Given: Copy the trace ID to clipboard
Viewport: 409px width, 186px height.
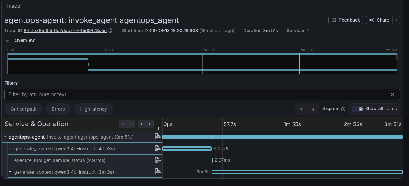Looking at the screenshot, I should pyautogui.click(x=111, y=31).
